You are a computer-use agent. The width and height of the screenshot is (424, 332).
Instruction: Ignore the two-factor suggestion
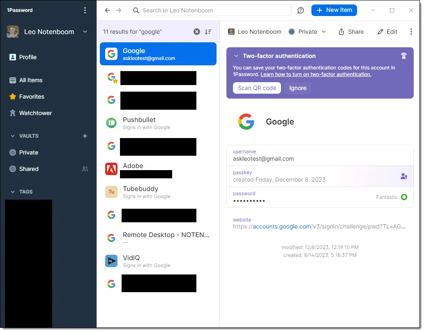pos(298,88)
